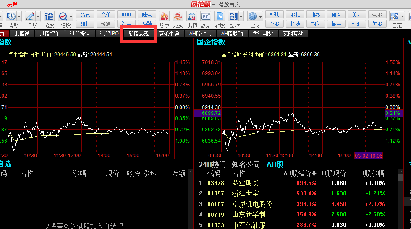Sort by H股现价 column header
The image size is (411, 229).
[334, 174]
